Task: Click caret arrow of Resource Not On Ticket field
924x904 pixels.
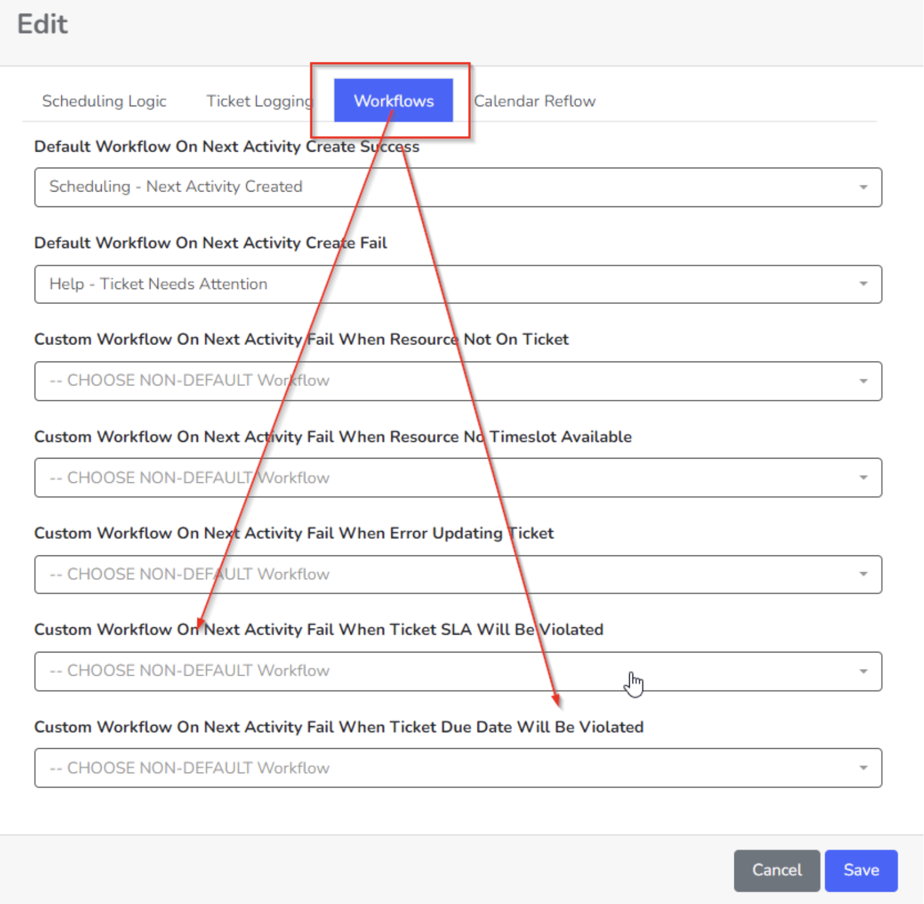Action: pos(863,381)
